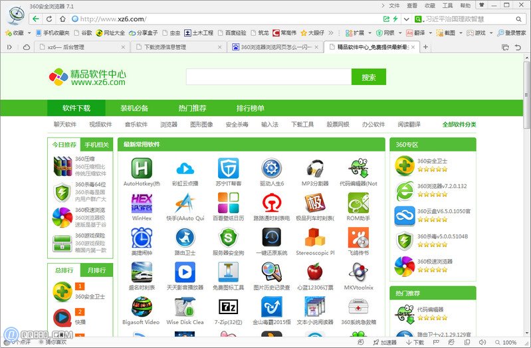
Task: Open 收藏 favorites dropdown arrow
Action: [29, 33]
